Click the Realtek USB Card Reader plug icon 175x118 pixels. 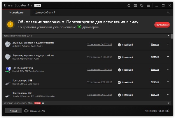pyautogui.click(x=8, y=83)
